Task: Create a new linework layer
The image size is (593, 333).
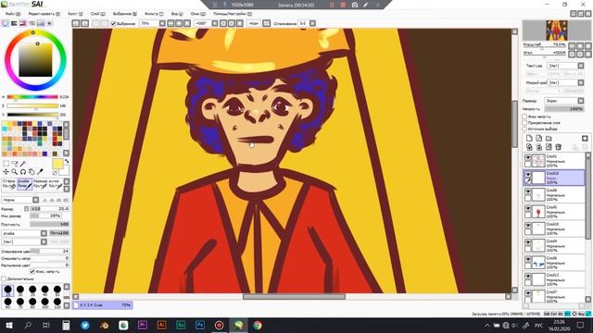Action: [x=539, y=138]
